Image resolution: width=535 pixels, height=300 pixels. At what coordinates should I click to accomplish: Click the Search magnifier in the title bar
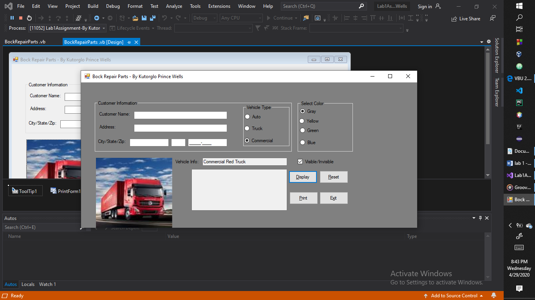point(361,6)
